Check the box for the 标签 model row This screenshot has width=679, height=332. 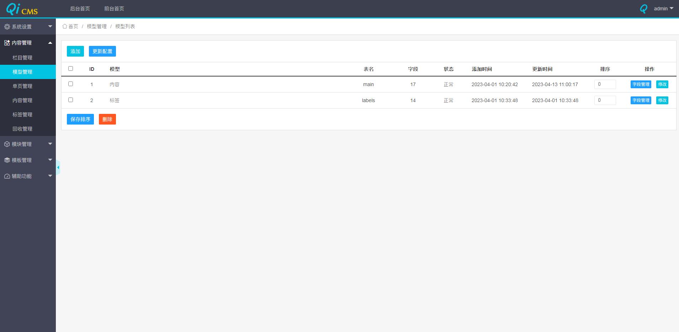[70, 100]
